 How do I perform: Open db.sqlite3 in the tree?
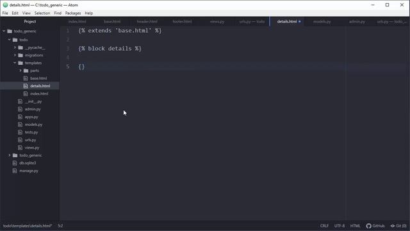click(x=28, y=163)
